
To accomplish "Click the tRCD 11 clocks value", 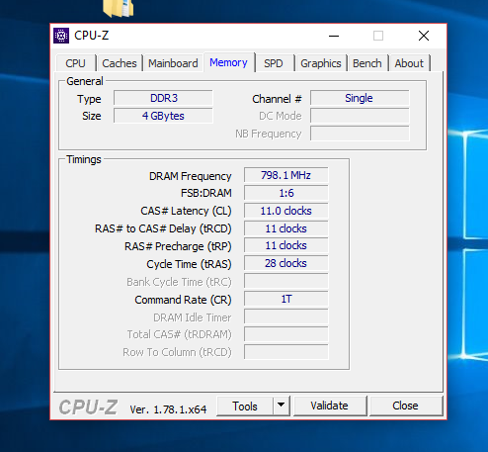I will click(x=286, y=228).
